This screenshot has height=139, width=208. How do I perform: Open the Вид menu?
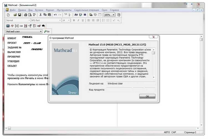pos(31,10)
